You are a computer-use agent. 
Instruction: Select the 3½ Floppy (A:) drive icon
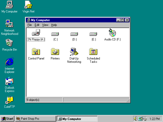pos(36,33)
